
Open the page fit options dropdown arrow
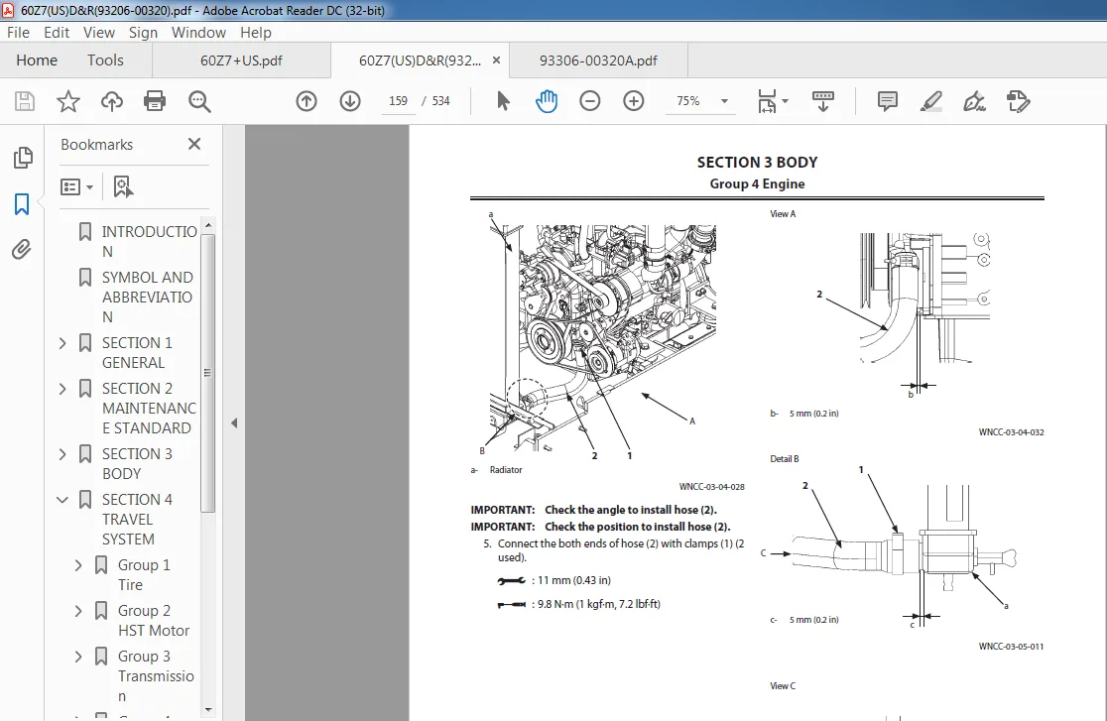click(x=785, y=101)
